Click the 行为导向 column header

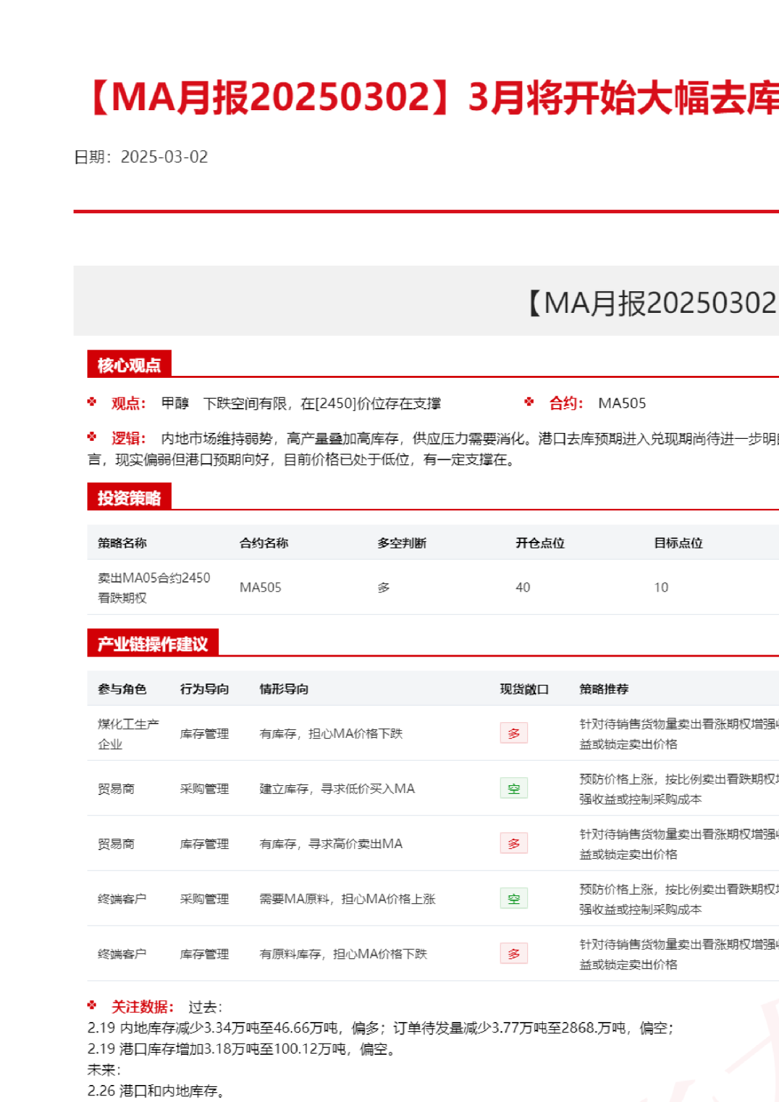(x=205, y=689)
